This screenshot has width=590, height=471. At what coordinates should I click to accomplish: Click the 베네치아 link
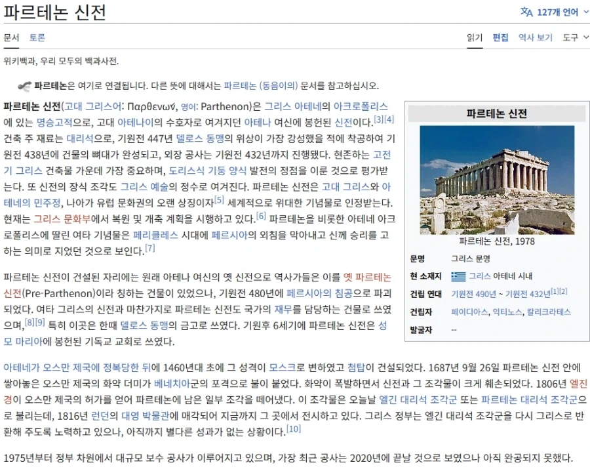(172, 384)
